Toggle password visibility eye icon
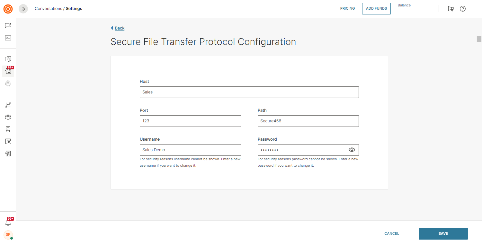This screenshot has height=246, width=482. click(x=352, y=150)
